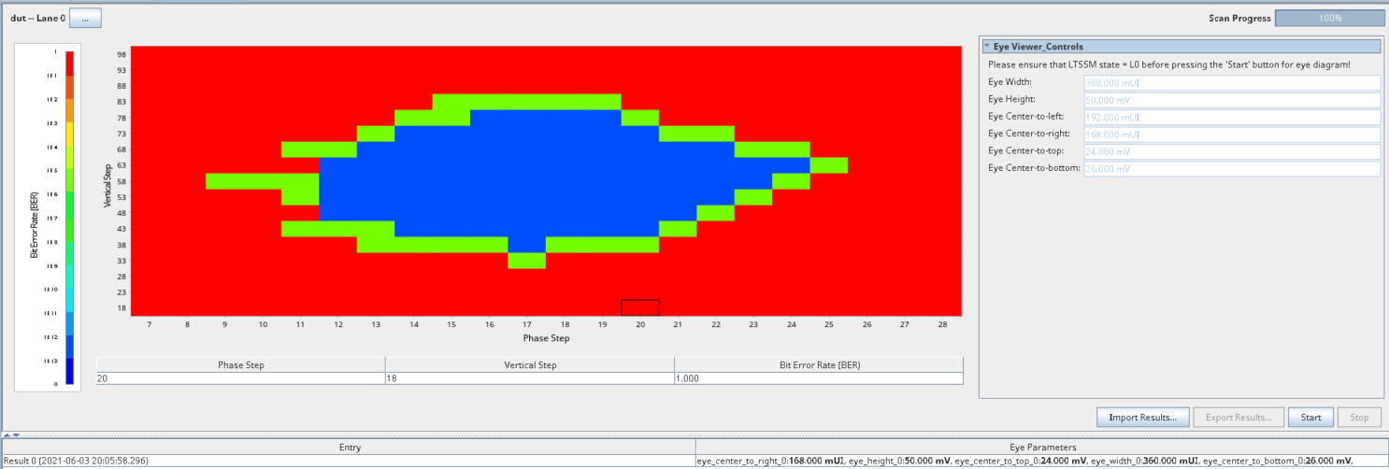Start the eye scan
This screenshot has height=469, width=1389.
[1310, 417]
